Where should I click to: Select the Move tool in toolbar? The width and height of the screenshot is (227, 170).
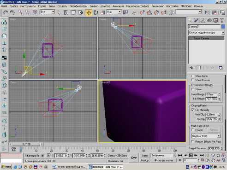pos(89,12)
